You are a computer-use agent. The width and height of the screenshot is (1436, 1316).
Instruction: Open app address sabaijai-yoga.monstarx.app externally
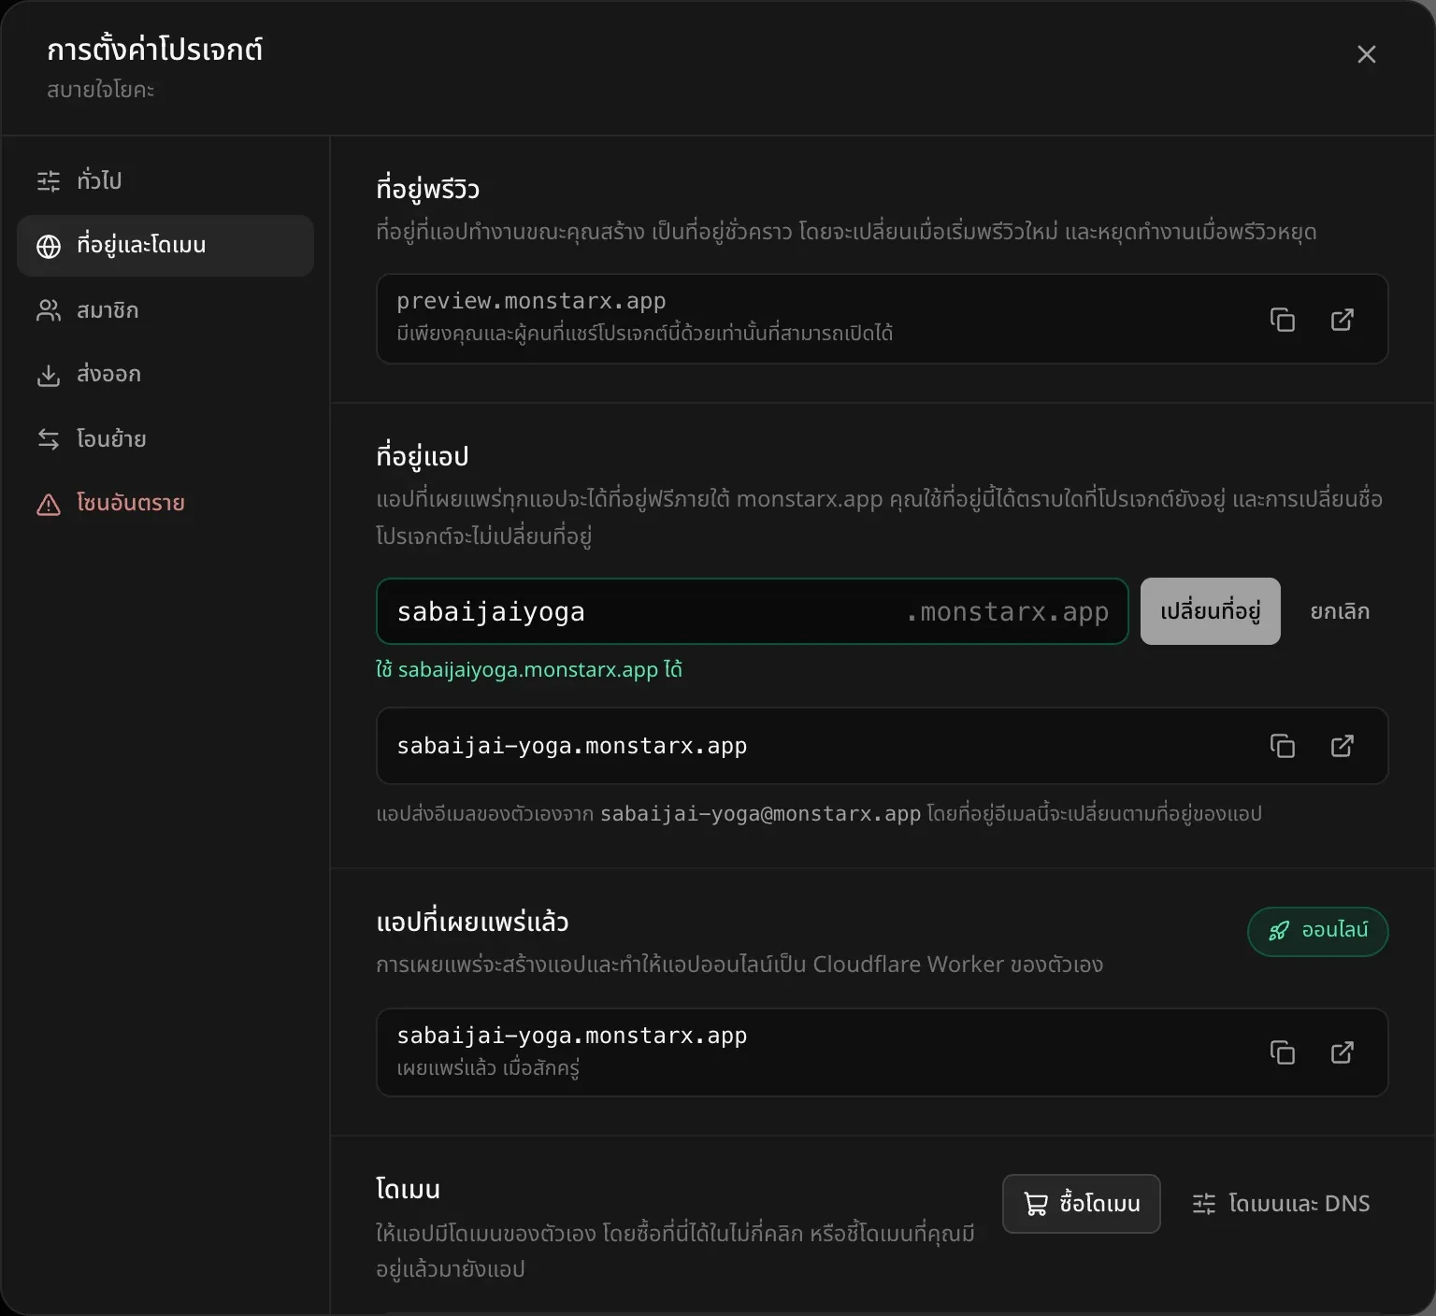(1343, 746)
